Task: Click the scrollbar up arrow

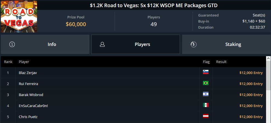Action: pyautogui.click(x=269, y=58)
